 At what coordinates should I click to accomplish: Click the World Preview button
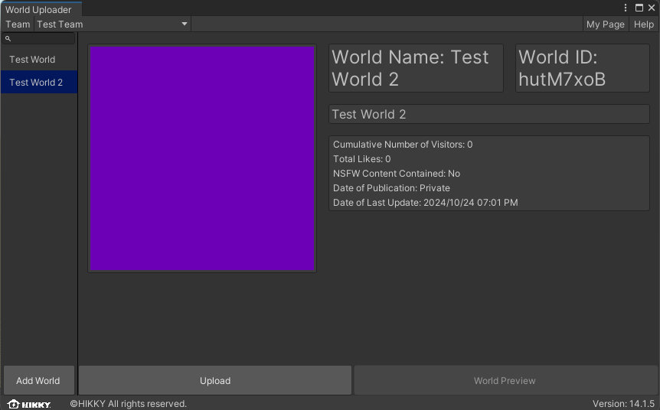(505, 380)
